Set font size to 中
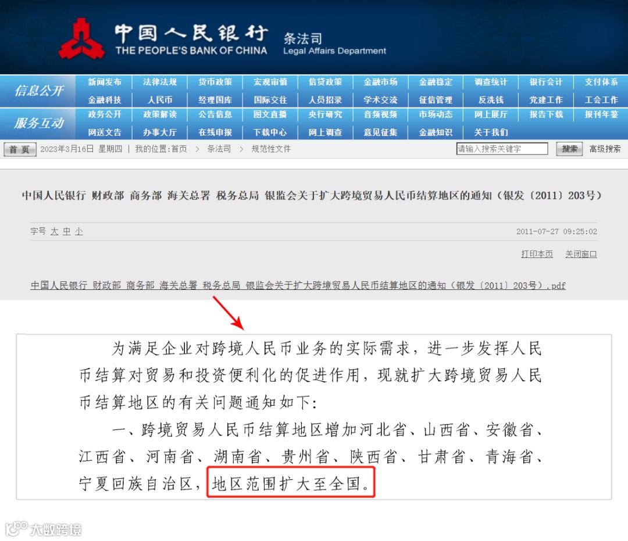This screenshot has width=628, height=541. pos(66,231)
